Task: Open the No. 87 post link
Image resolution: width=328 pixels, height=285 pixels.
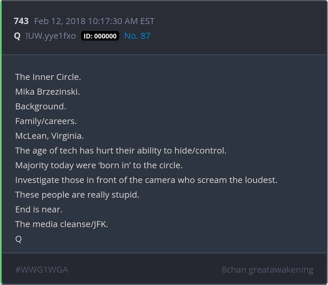Action: (137, 36)
